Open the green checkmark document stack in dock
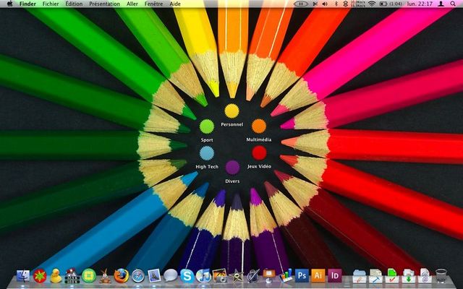Screen dimensions: 463x289 tap(392, 276)
